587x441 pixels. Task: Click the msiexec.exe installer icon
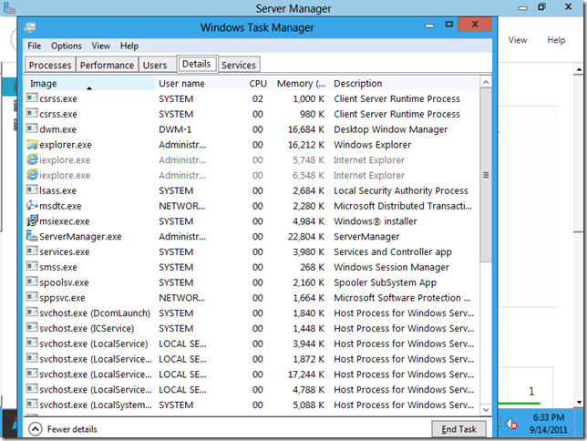pyautogui.click(x=32, y=220)
